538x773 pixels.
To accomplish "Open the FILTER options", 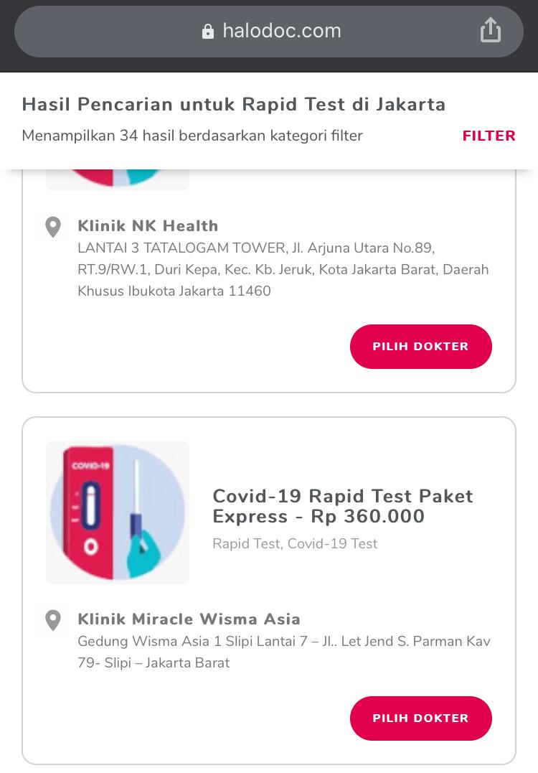I will [489, 136].
